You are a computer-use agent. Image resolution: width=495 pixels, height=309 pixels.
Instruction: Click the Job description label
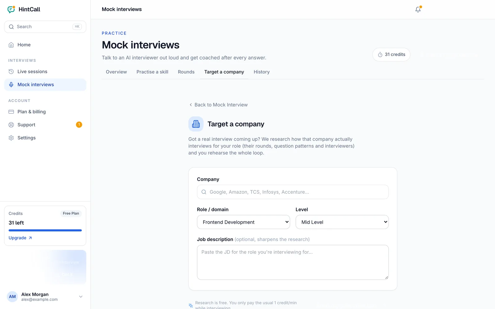tap(215, 239)
